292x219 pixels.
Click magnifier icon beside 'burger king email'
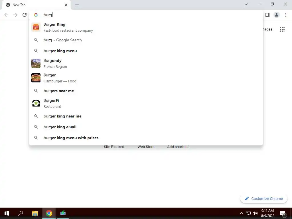(36, 127)
